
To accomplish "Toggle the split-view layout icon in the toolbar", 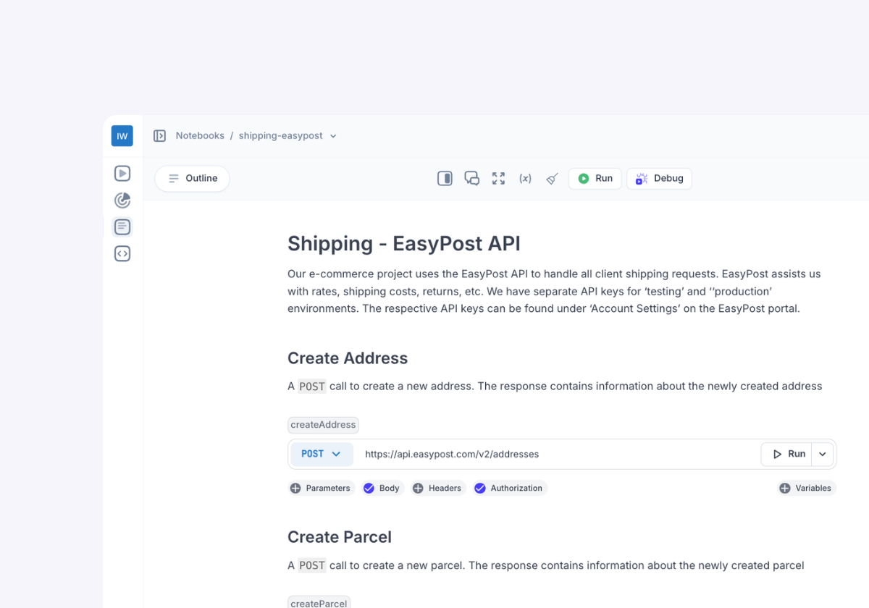I will [445, 179].
